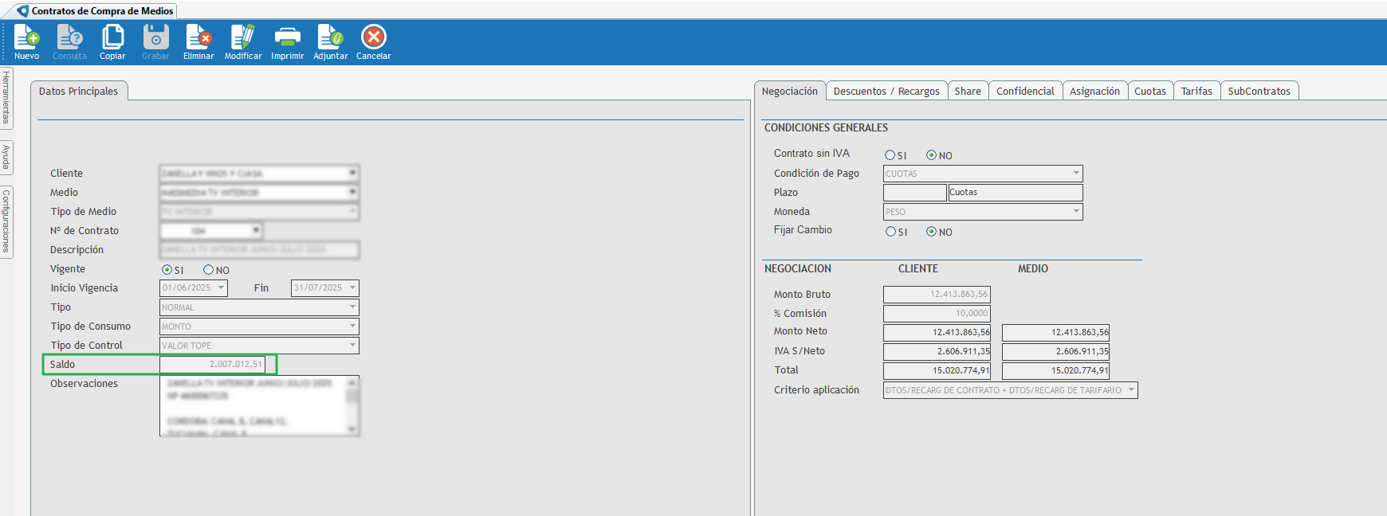Open the Ayuda side panel
This screenshot has width=1387, height=516.
(6, 157)
